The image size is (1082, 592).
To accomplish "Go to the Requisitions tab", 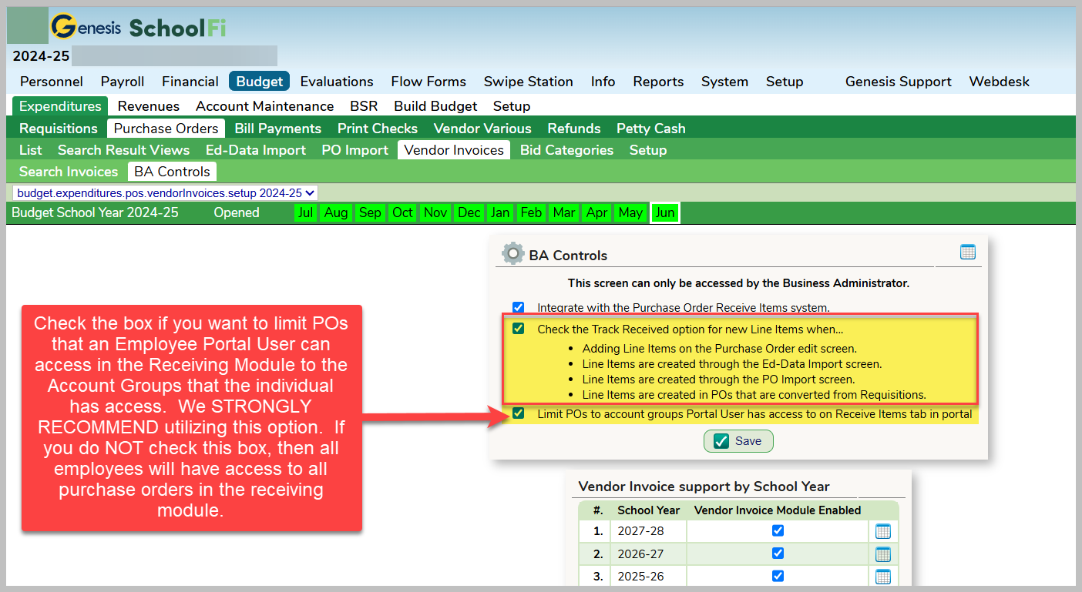I will click(x=59, y=129).
